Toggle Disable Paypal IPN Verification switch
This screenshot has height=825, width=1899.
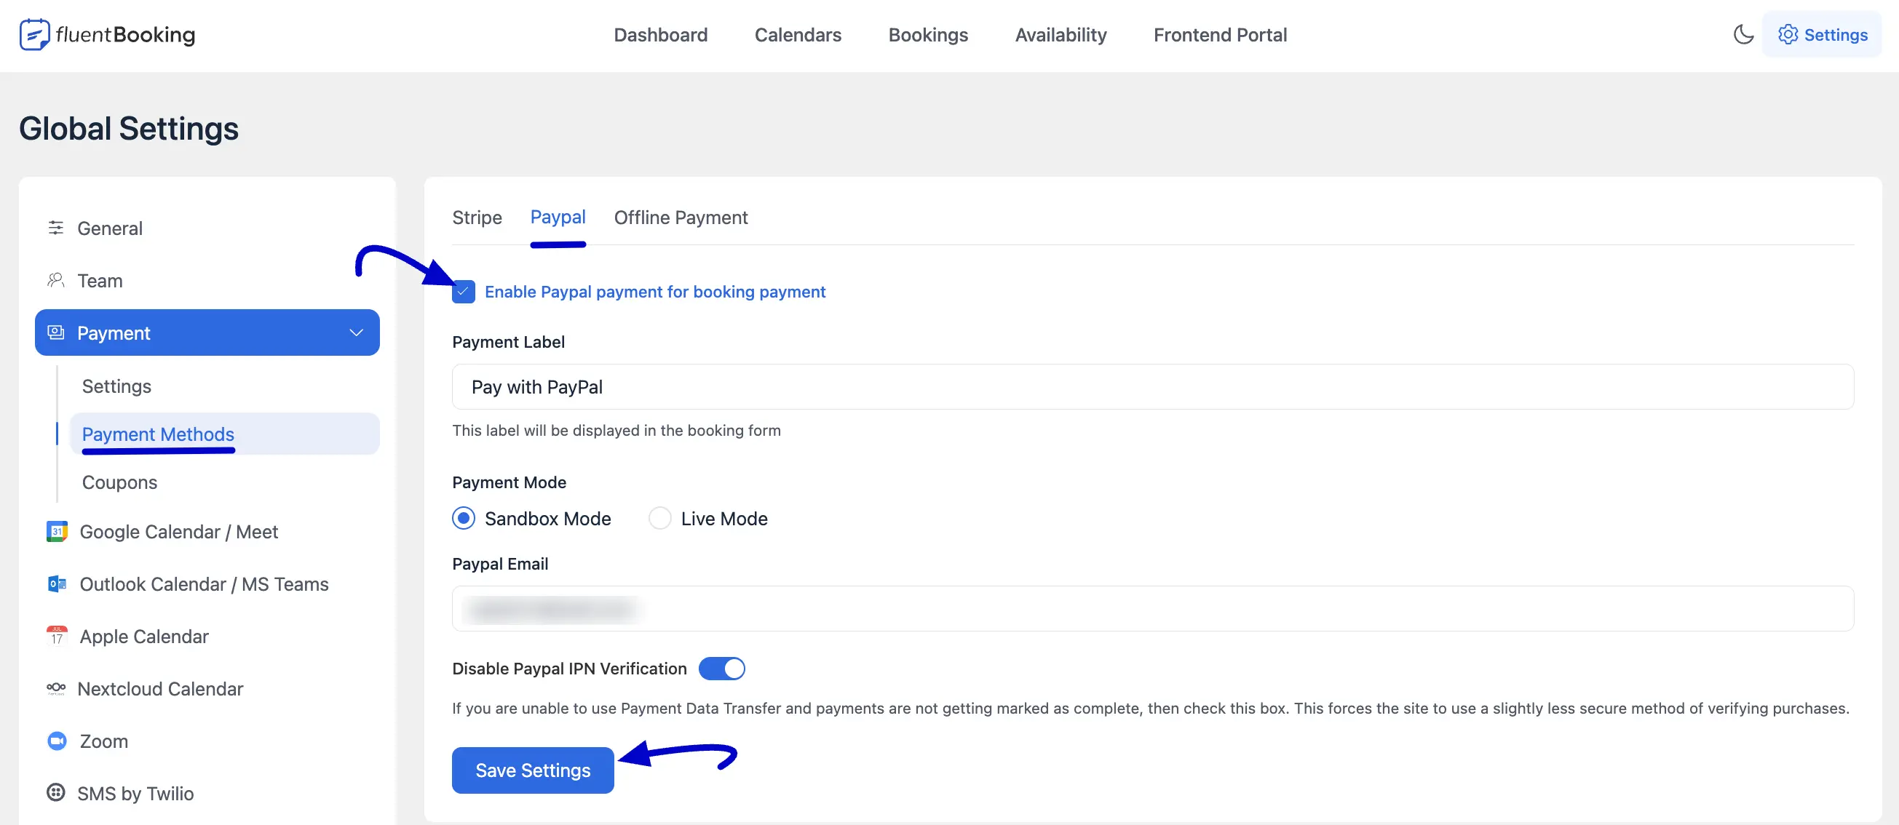point(722,668)
